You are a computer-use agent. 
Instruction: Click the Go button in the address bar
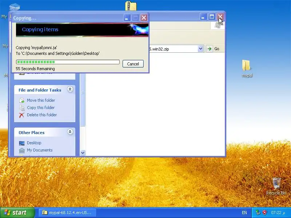[x=213, y=49]
